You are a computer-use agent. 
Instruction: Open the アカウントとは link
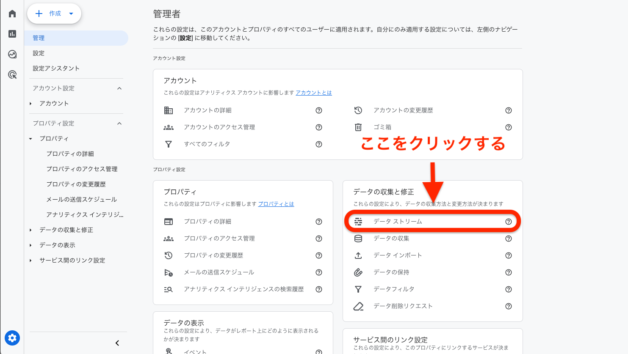(314, 93)
